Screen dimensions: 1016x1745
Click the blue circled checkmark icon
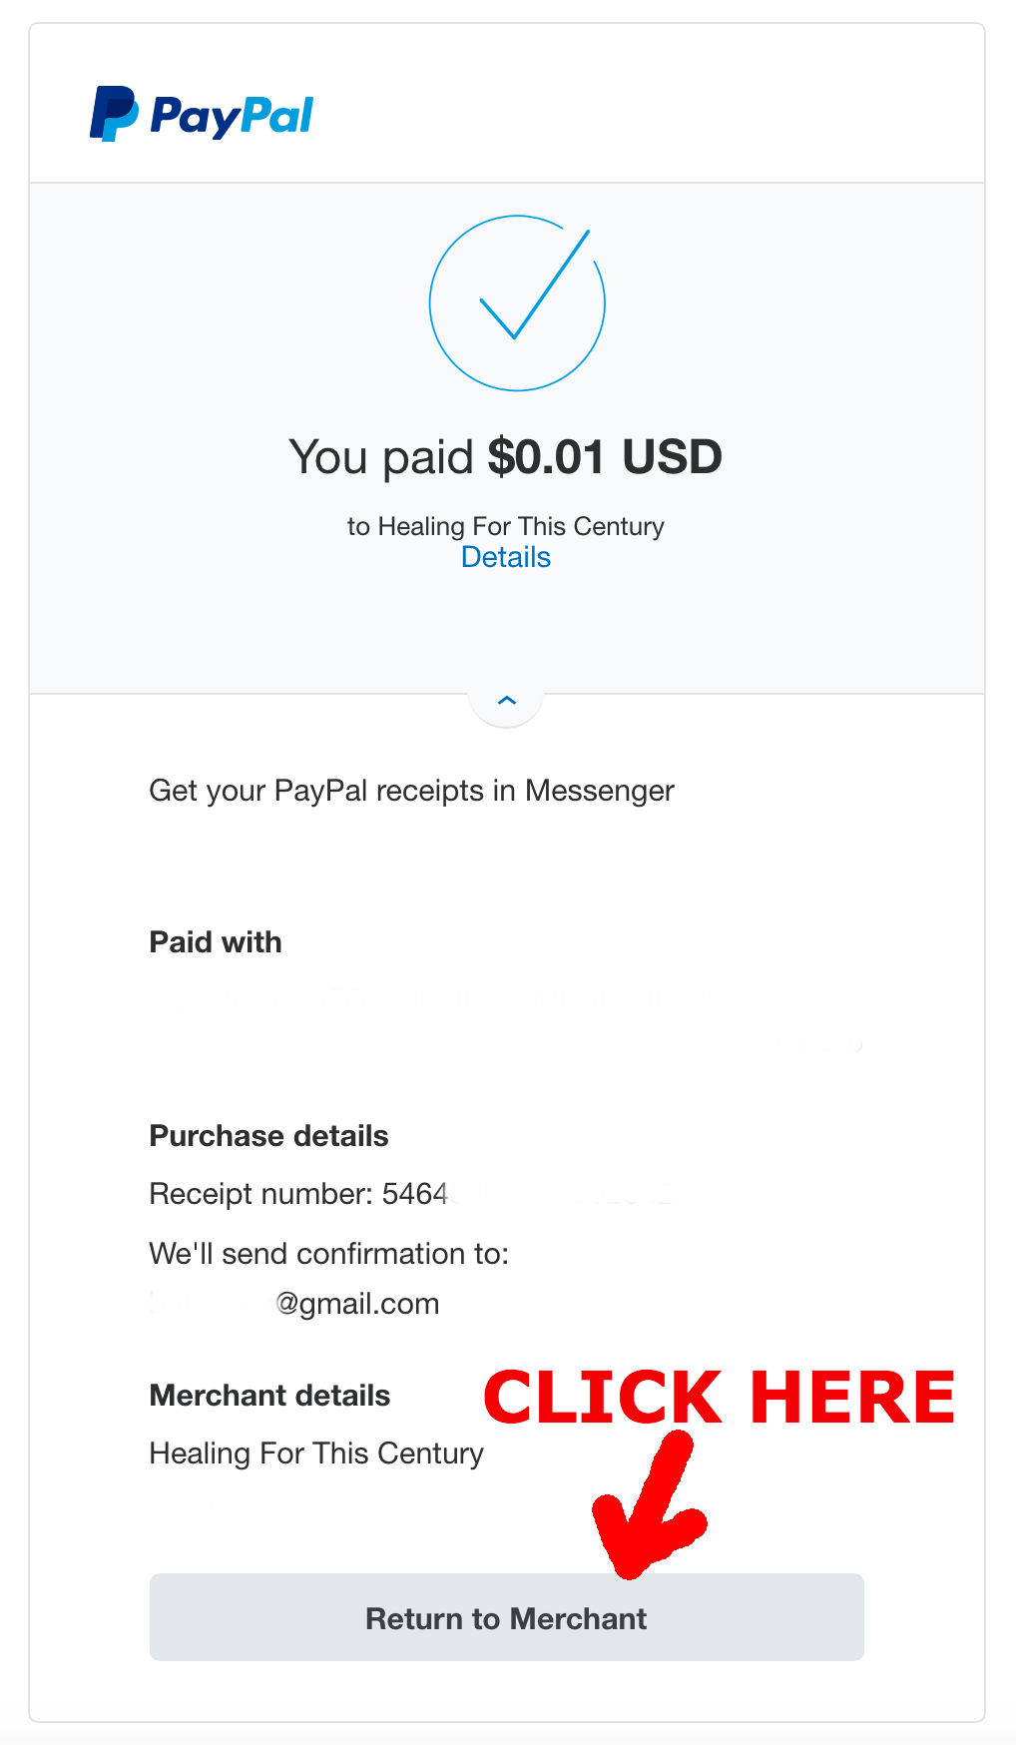(517, 302)
